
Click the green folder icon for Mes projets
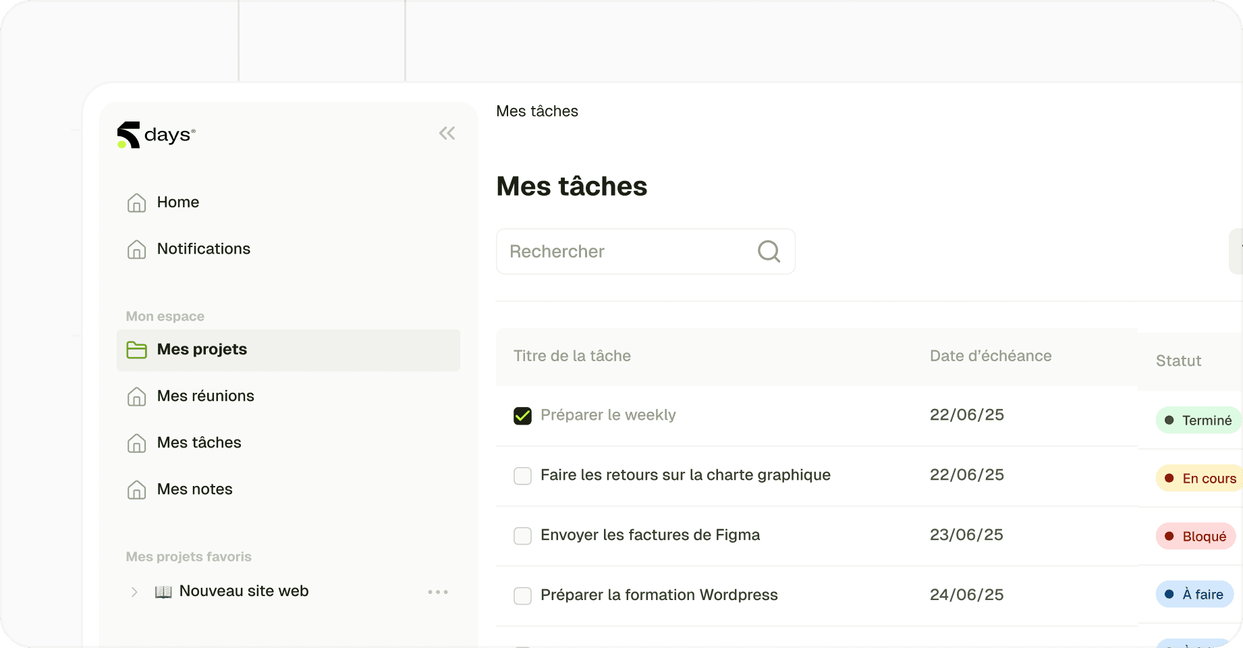click(x=137, y=350)
